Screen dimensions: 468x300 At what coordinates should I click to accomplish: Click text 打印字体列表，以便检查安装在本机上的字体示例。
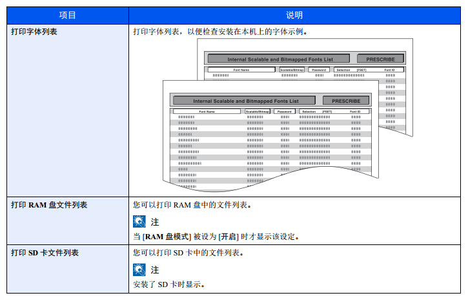[220, 32]
